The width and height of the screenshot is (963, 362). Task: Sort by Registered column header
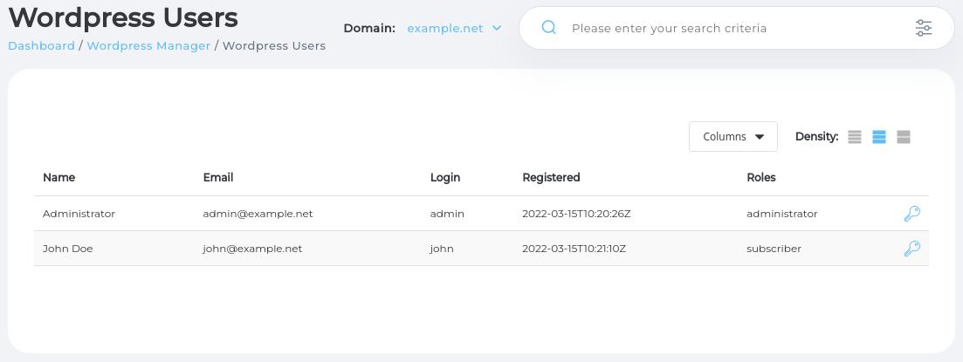tap(551, 177)
